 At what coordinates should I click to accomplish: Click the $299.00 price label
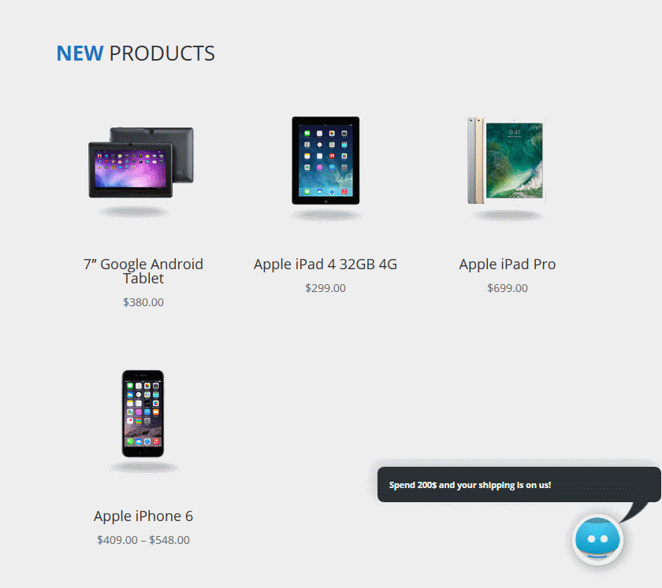[x=325, y=288]
